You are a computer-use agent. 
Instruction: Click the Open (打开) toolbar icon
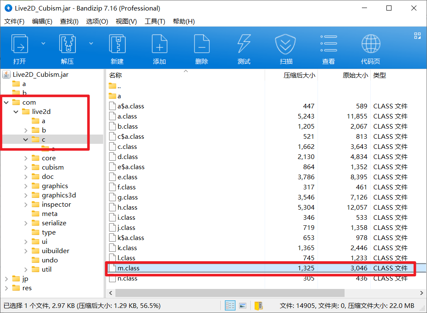(19, 44)
